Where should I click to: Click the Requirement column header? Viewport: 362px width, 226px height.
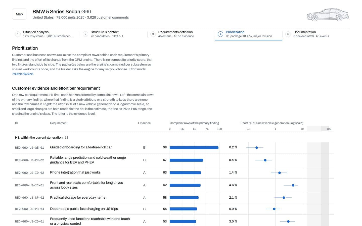pos(59,123)
